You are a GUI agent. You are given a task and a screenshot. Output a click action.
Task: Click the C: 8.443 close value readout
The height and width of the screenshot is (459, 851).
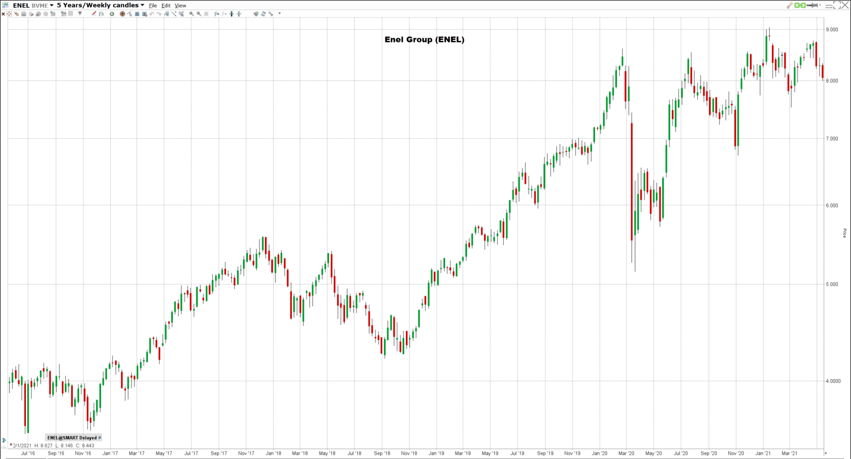click(x=85, y=446)
